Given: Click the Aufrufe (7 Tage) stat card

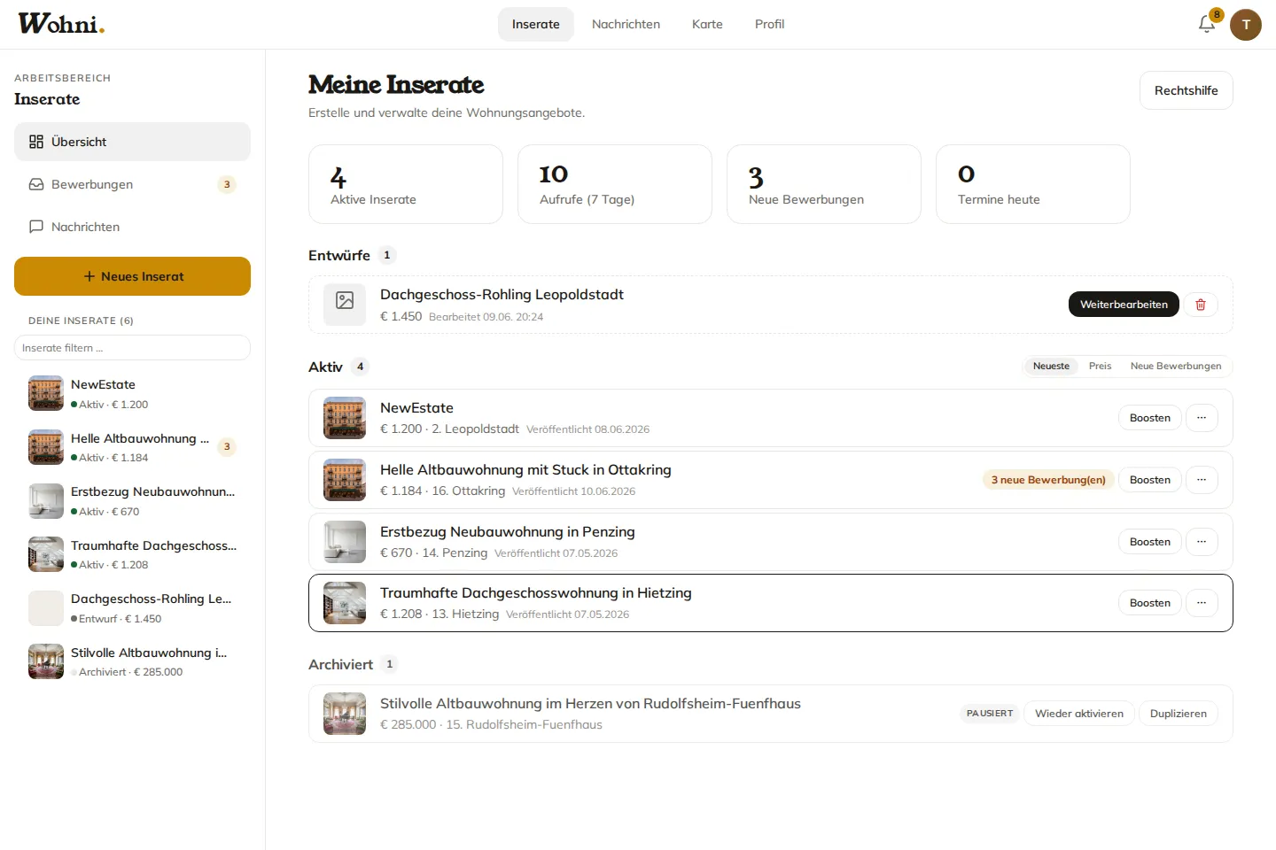Looking at the screenshot, I should point(615,184).
